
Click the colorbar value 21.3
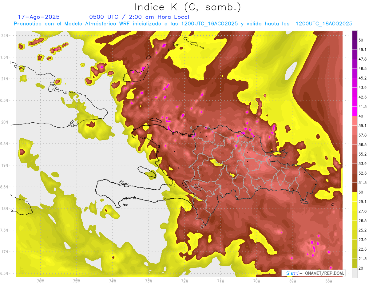[363, 259]
